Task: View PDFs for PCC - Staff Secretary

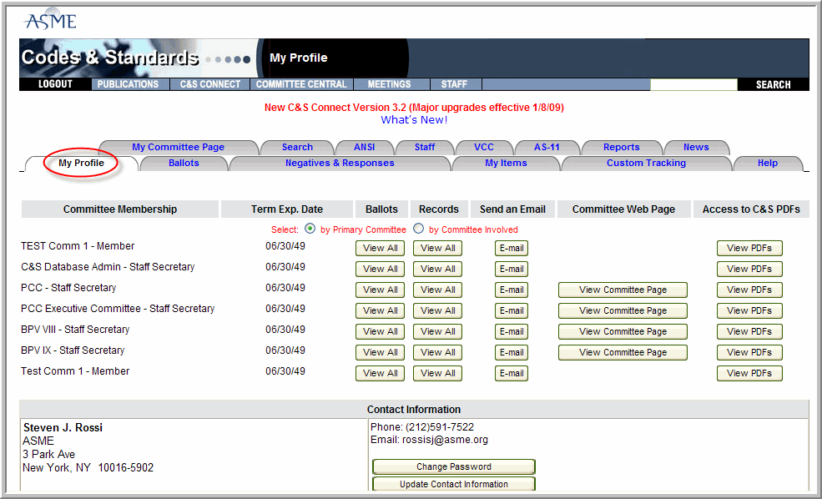Action: [x=749, y=290]
